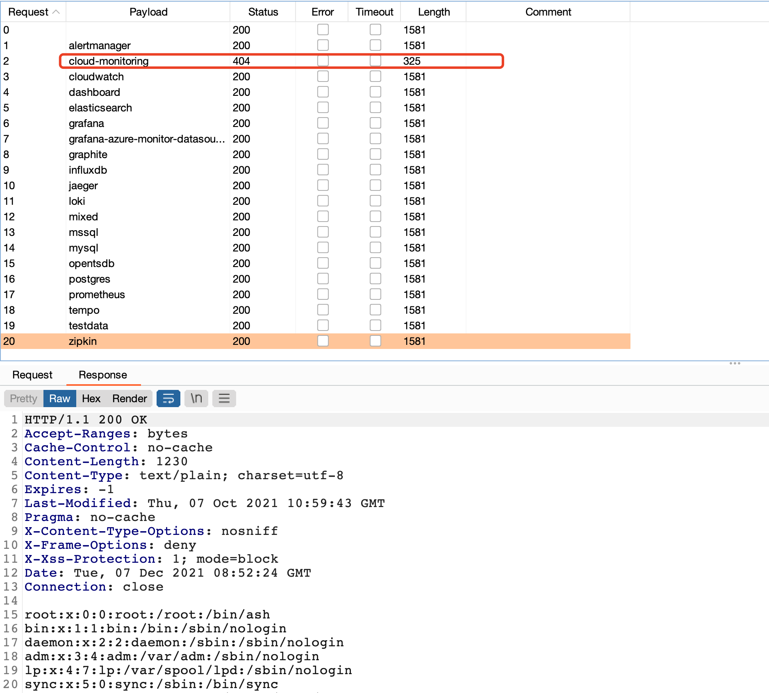Select the prometheus payload row
This screenshot has height=693, width=769.
(315, 294)
